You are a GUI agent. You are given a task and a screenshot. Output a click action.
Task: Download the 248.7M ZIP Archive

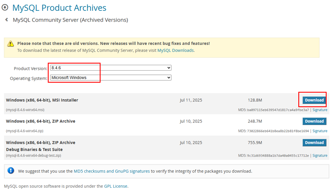tap(314, 121)
